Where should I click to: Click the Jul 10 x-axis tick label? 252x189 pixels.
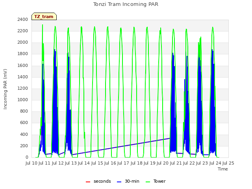pos(31,163)
